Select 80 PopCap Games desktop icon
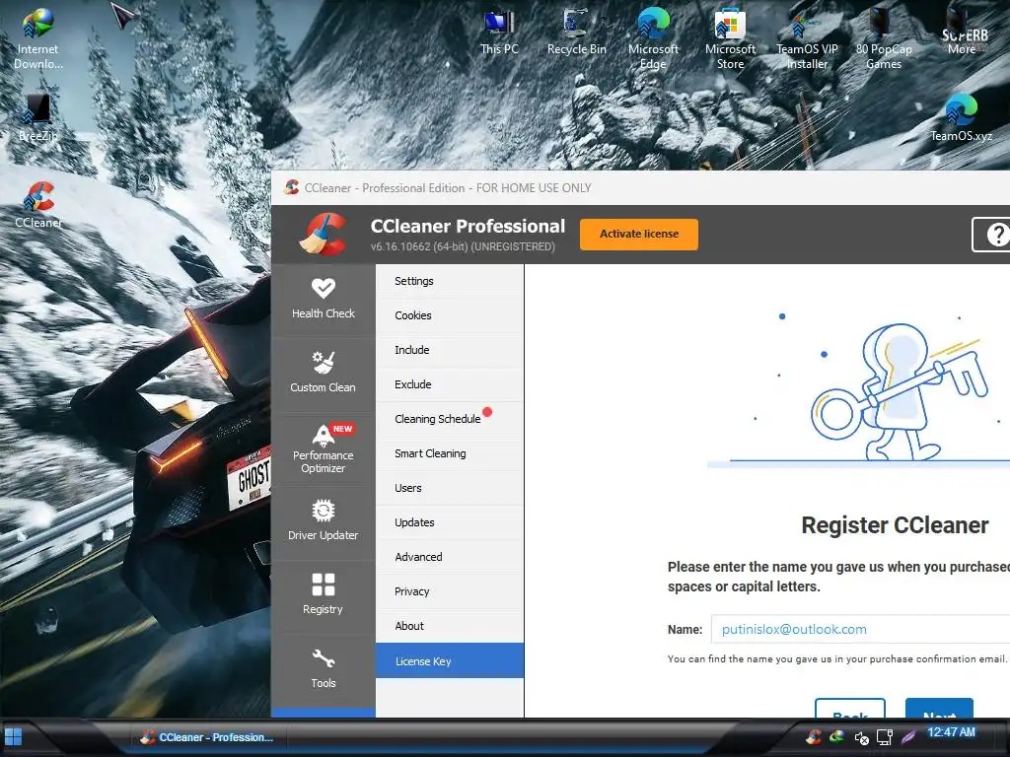The height and width of the screenshot is (757, 1010). 884,38
